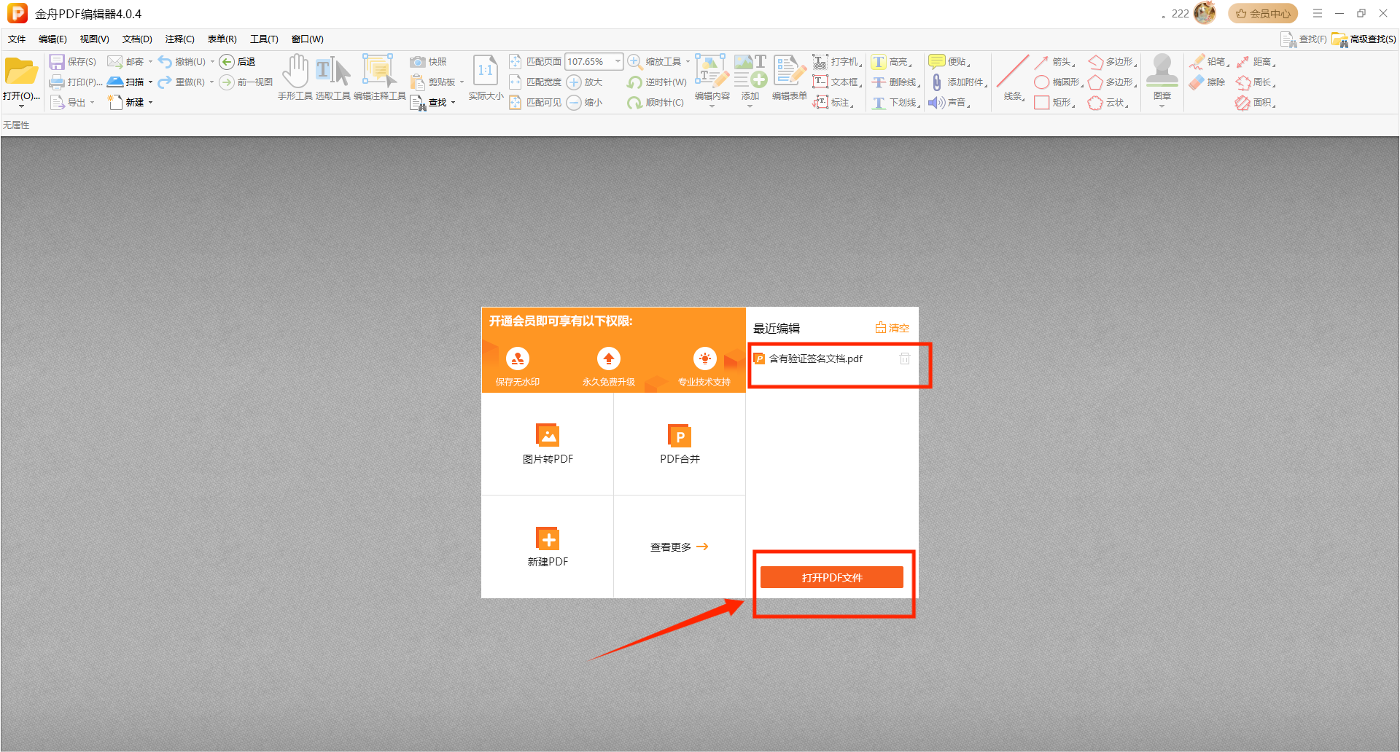Click the user avatar picture
This screenshot has width=1400, height=752.
pos(1205,13)
